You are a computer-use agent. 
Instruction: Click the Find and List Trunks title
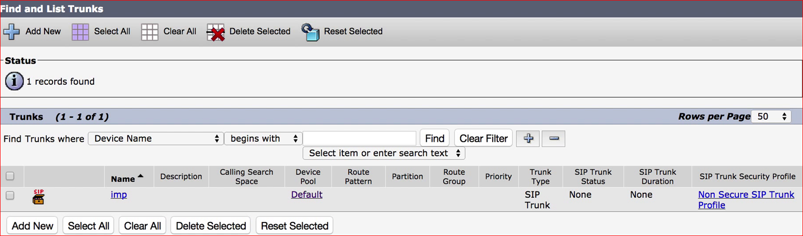coord(52,9)
